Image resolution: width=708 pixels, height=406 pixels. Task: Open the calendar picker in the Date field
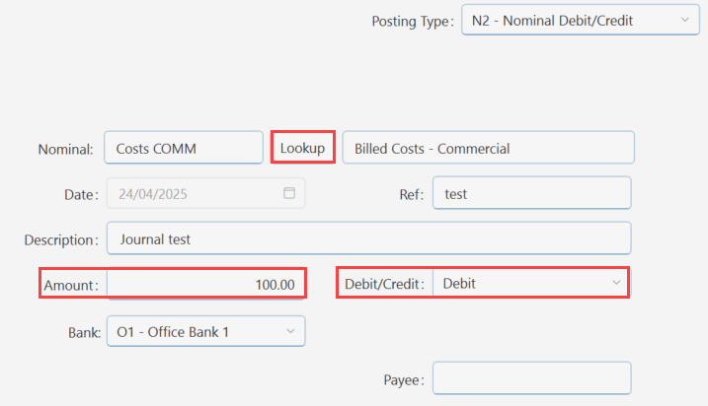289,193
